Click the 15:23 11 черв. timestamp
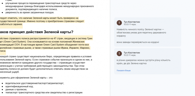This screenshot has width=195, height=96. coord(130,55)
